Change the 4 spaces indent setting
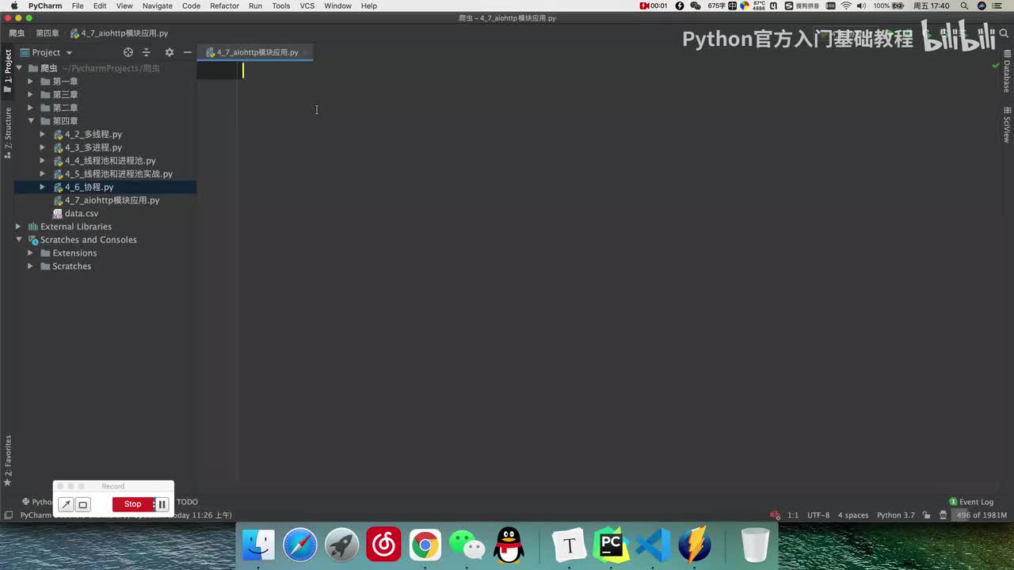1014x570 pixels. [x=853, y=515]
